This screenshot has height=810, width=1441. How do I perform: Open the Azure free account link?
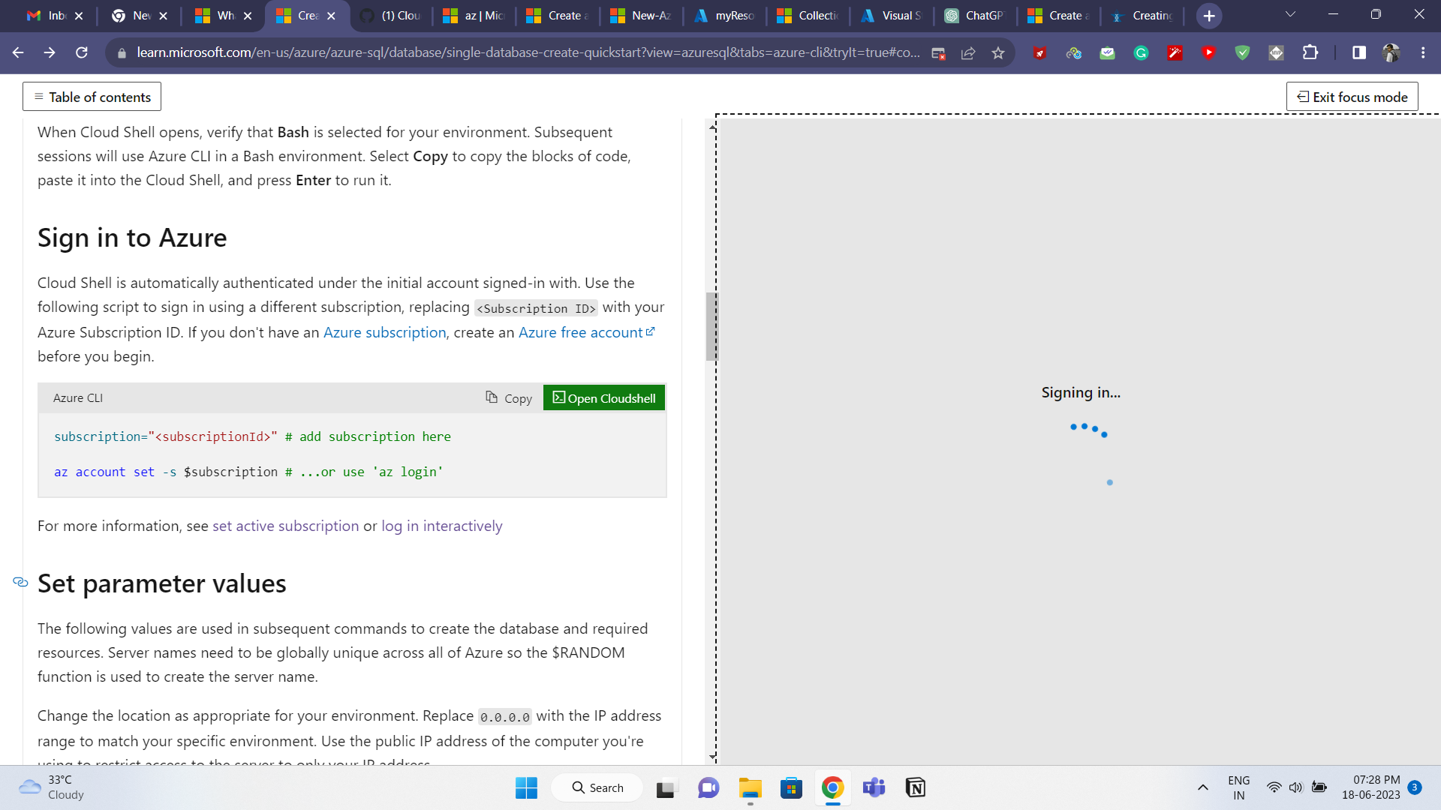click(580, 332)
